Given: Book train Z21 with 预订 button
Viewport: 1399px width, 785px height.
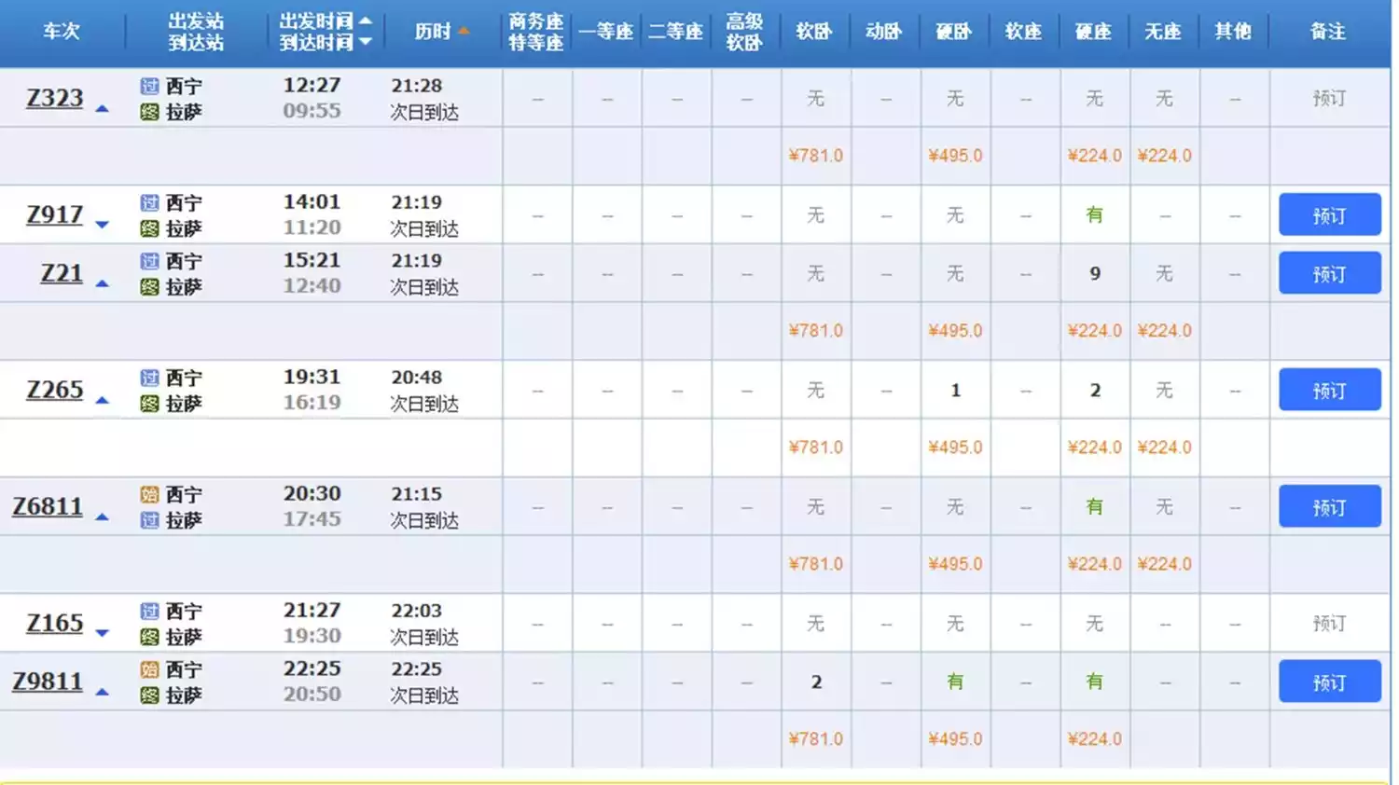Looking at the screenshot, I should click(x=1329, y=273).
